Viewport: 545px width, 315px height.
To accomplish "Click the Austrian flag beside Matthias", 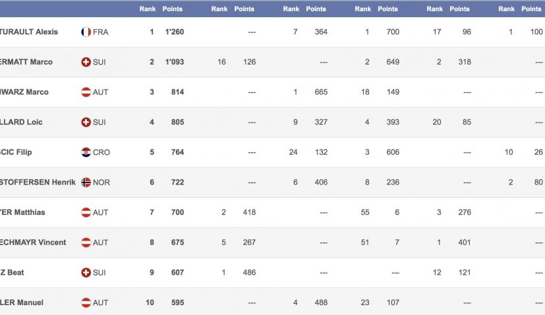I will click(86, 212).
